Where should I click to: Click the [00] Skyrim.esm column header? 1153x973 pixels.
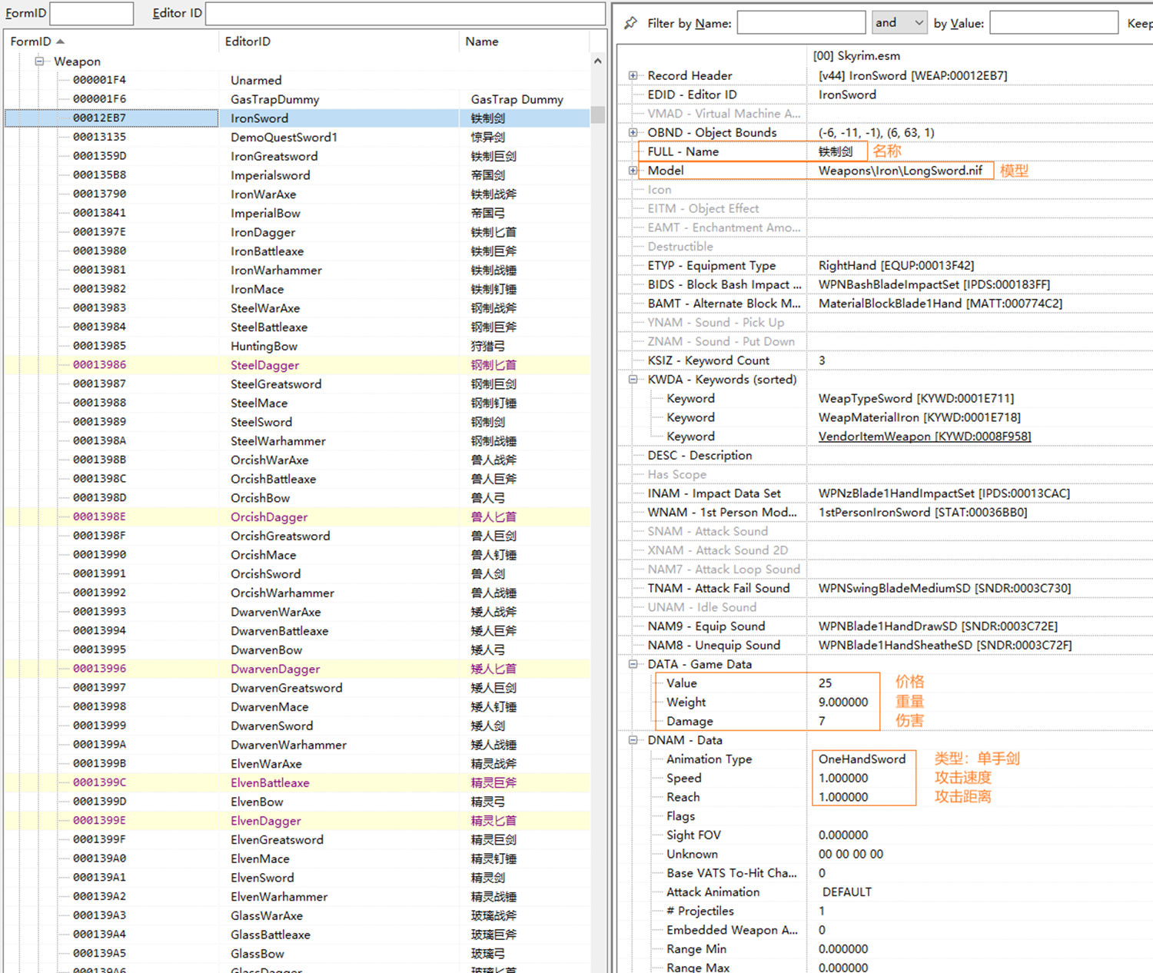856,55
